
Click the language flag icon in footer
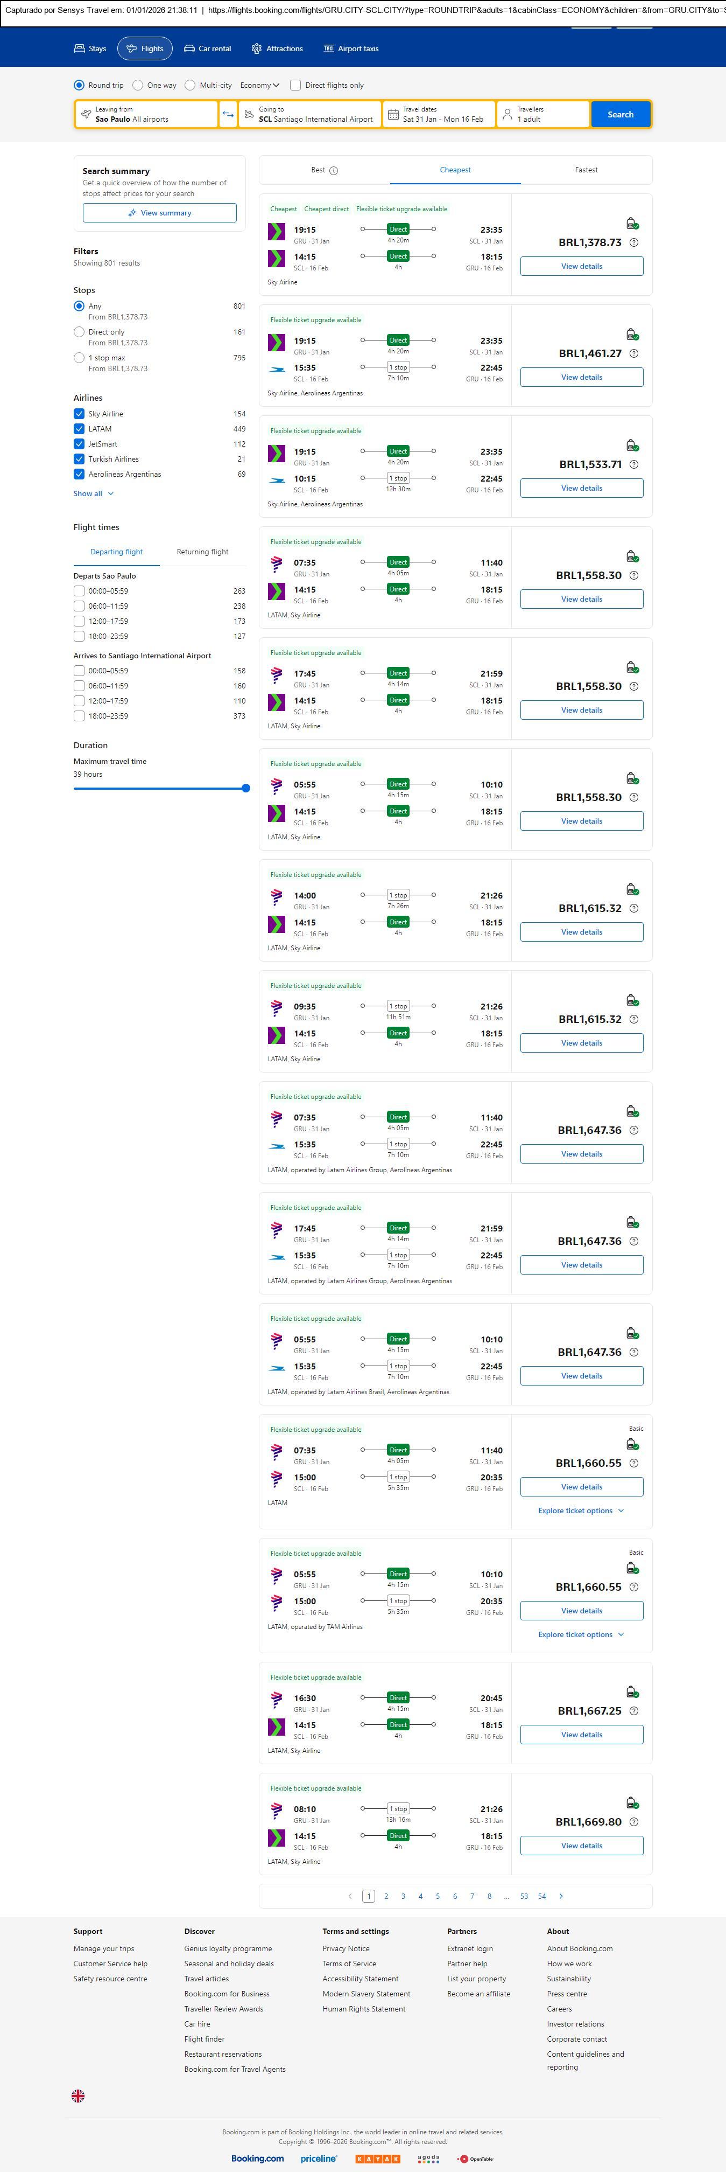(79, 2096)
